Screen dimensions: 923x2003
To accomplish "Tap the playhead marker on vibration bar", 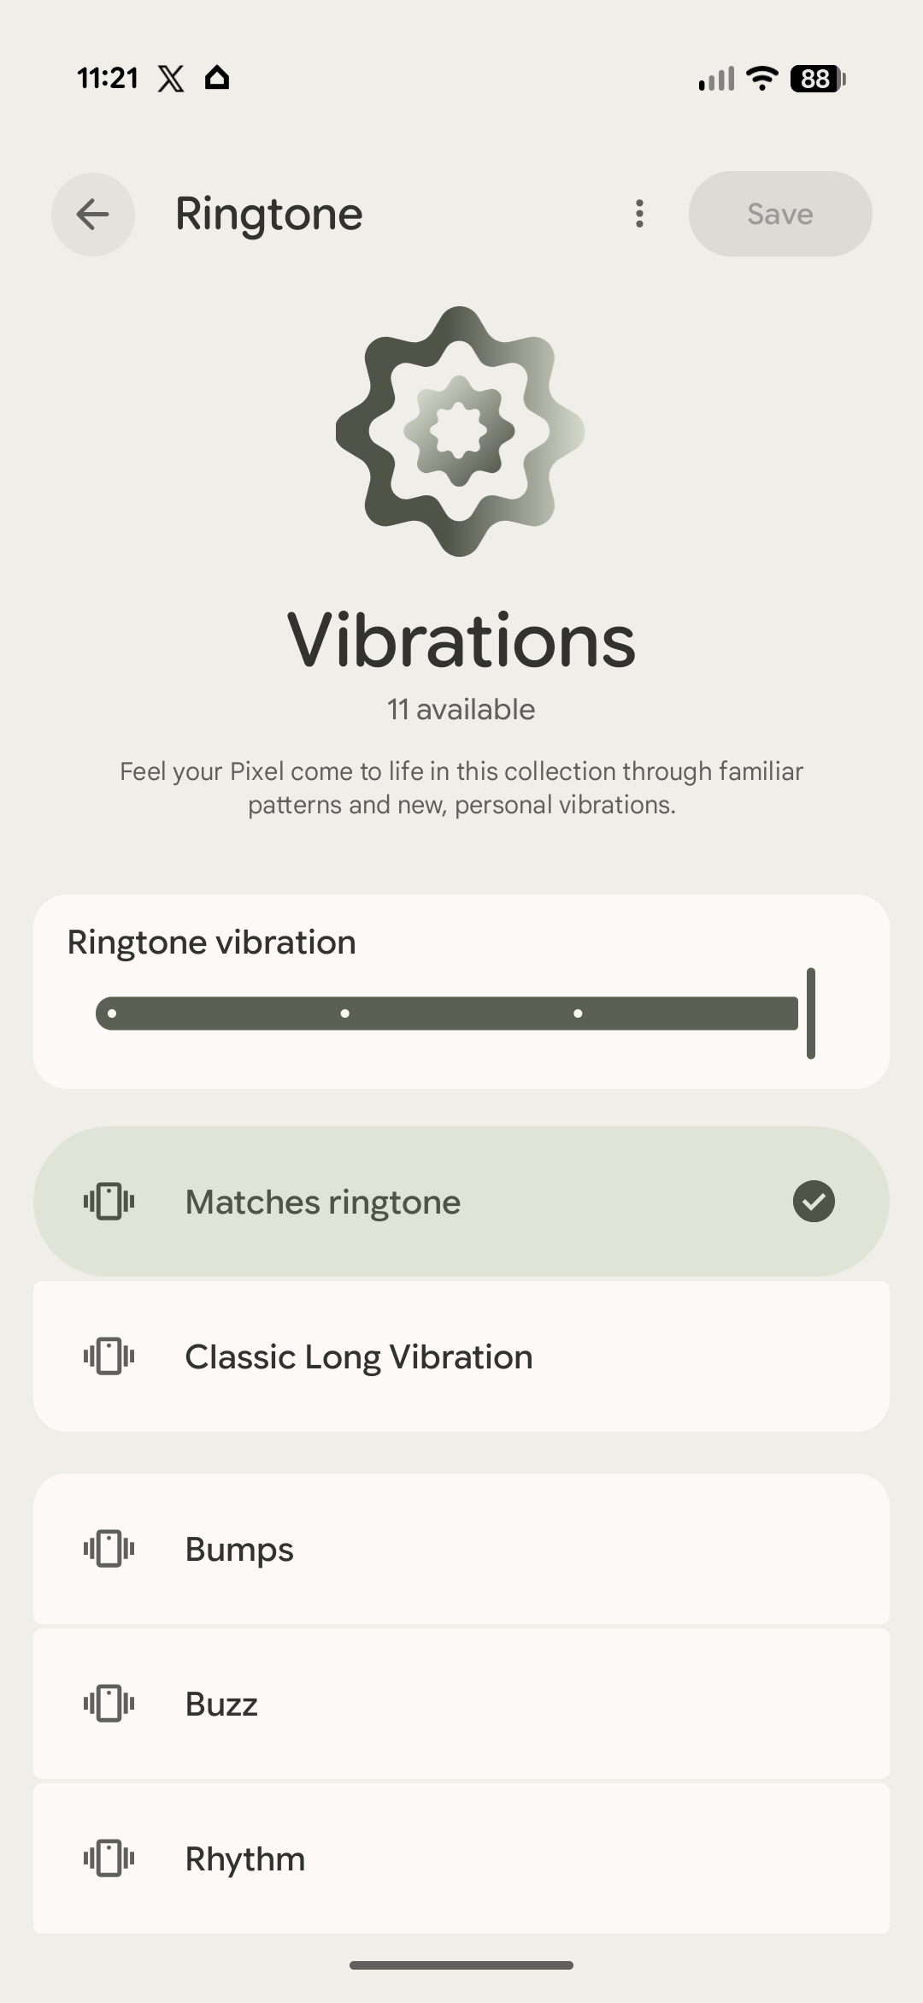I will pyautogui.click(x=811, y=1013).
